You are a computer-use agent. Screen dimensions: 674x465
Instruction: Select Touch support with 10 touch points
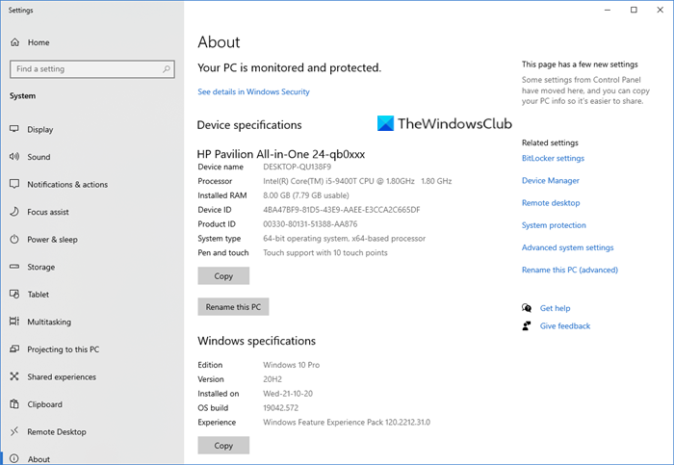(x=325, y=252)
